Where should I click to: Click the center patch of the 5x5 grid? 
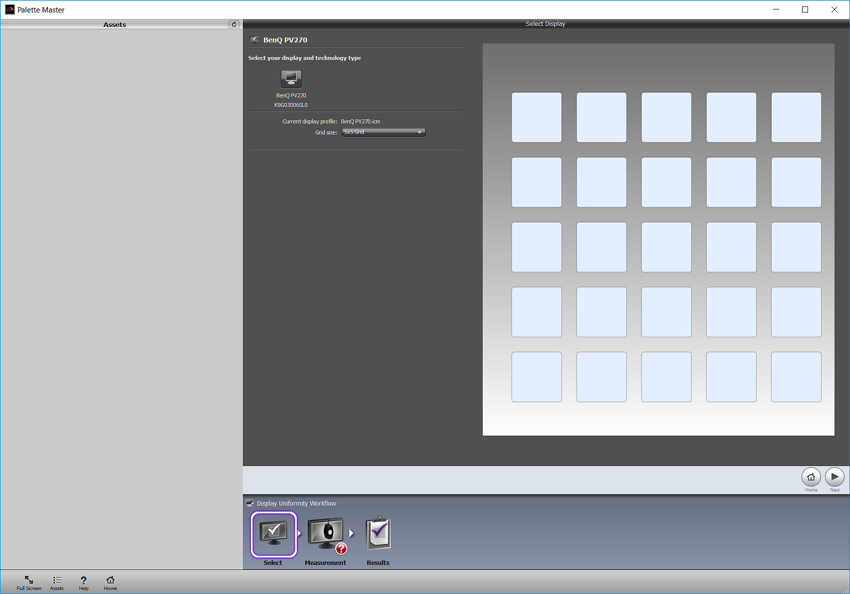pos(666,247)
